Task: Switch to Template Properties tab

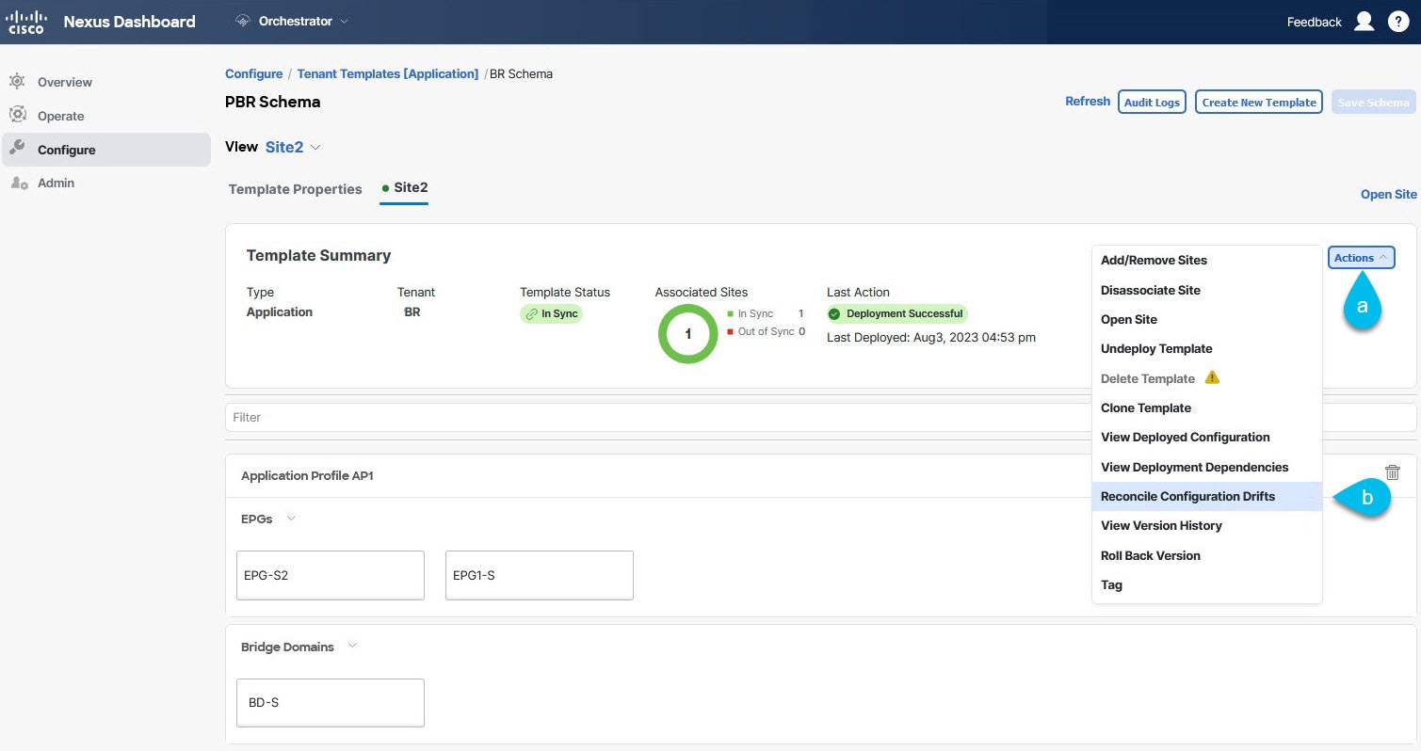Action: (x=295, y=189)
